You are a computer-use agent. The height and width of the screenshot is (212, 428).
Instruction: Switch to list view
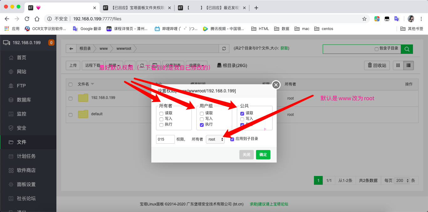point(409,65)
